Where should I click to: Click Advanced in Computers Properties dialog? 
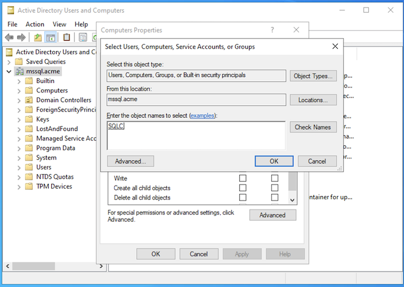(273, 215)
